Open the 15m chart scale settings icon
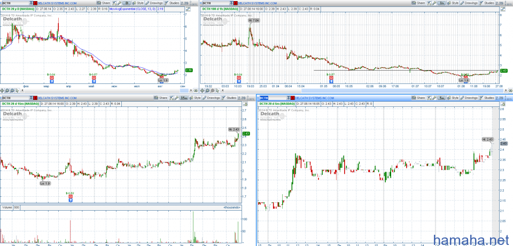Viewport: 513px width, 246px height. (245, 104)
